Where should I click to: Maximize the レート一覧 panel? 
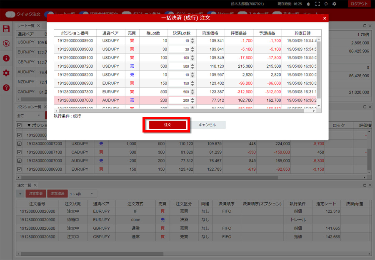coord(365,25)
